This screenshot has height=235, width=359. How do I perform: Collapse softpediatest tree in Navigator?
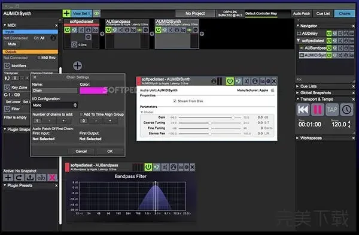point(299,41)
